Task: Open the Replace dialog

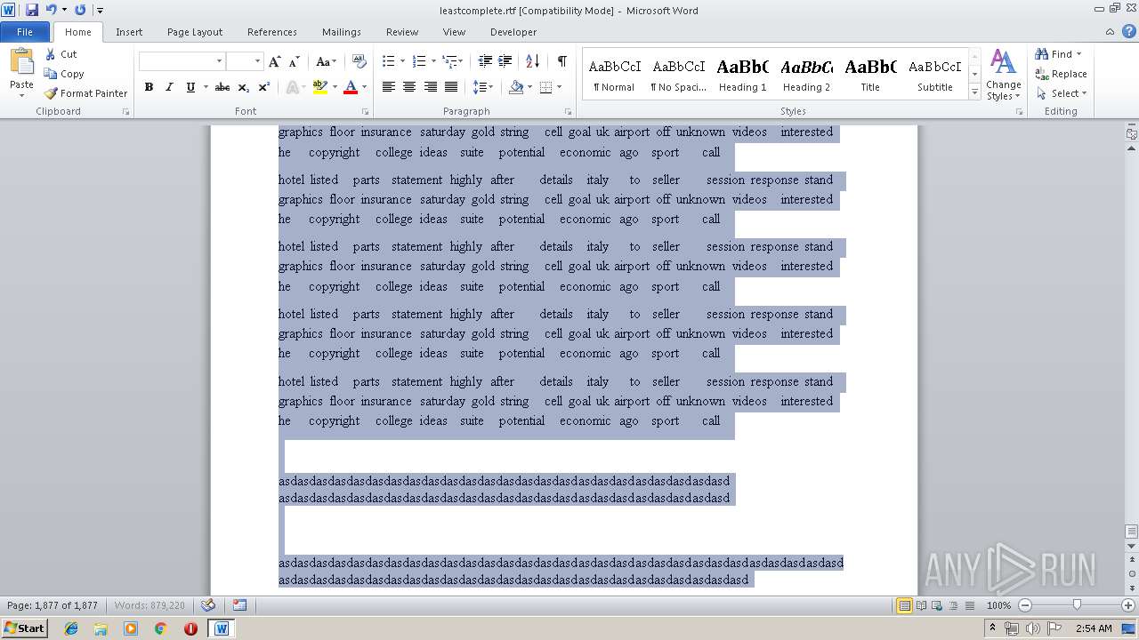Action: pyautogui.click(x=1061, y=74)
